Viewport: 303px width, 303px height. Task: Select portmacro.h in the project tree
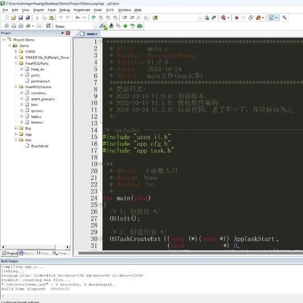click(x=40, y=81)
